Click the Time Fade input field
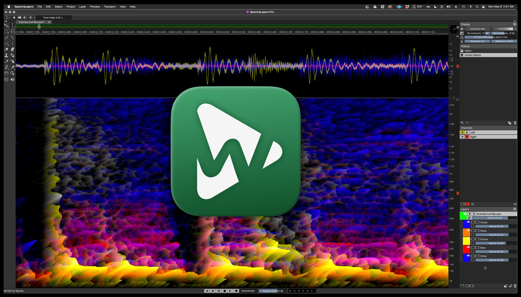Image resolution: width=521 pixels, height=297 pixels. [53, 18]
